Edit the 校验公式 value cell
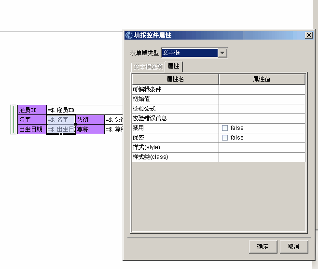This screenshot has width=318, height=269. coord(262,109)
